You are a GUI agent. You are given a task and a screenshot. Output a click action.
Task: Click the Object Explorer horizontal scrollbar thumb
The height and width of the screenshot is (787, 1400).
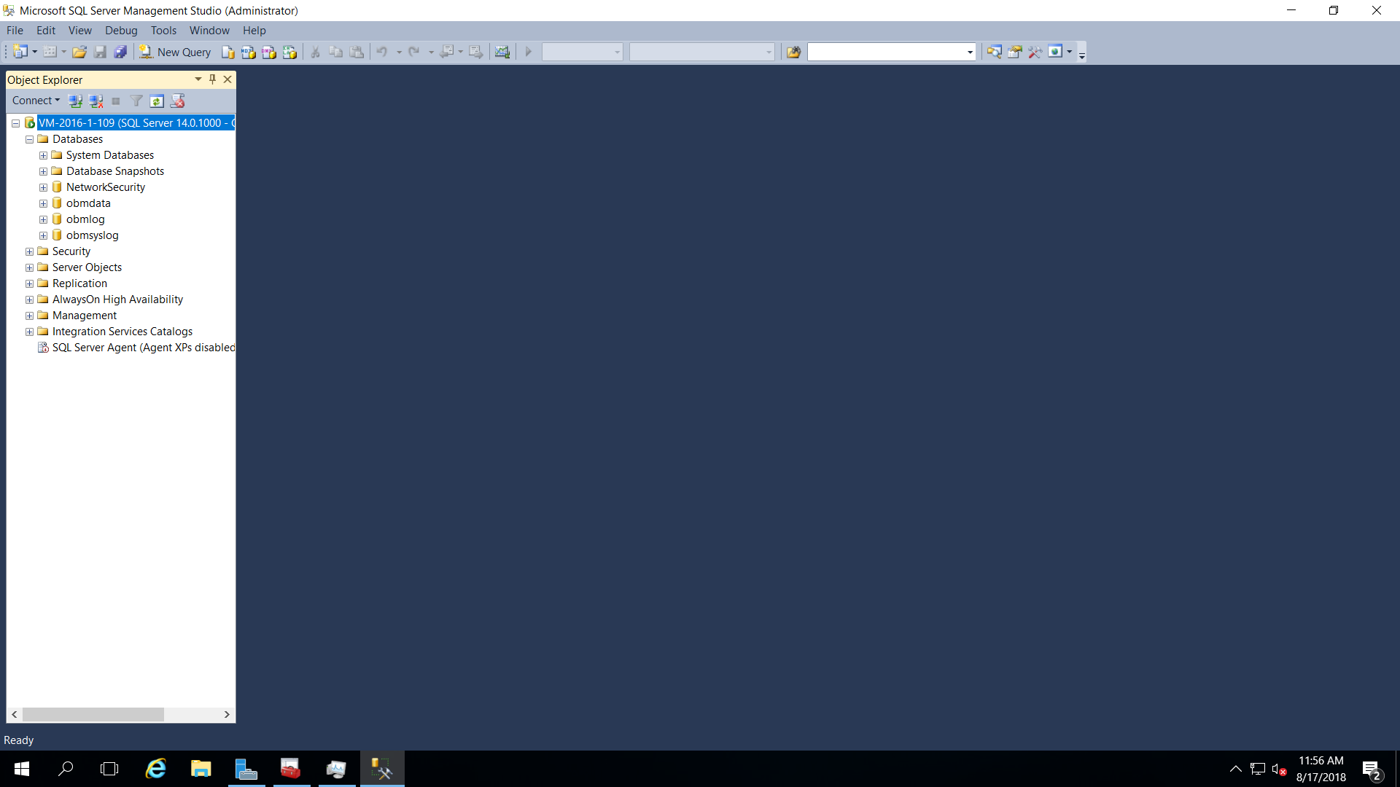(x=93, y=715)
